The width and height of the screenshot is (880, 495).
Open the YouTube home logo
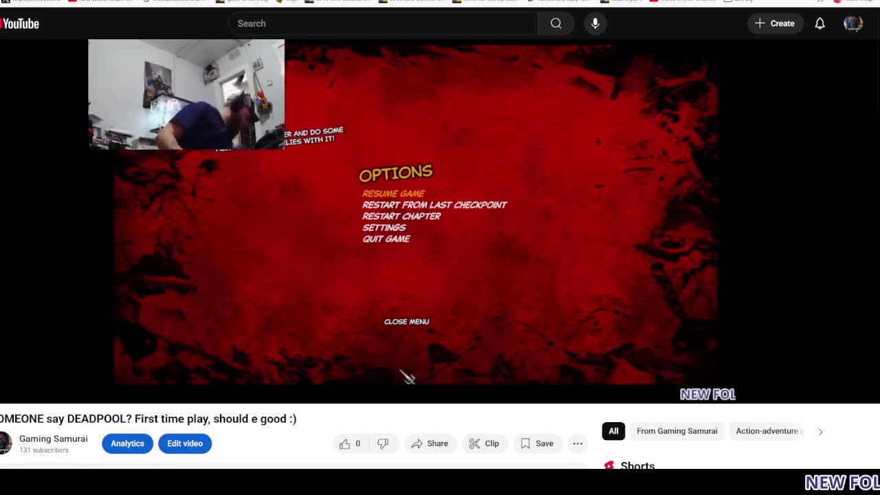click(x=19, y=23)
